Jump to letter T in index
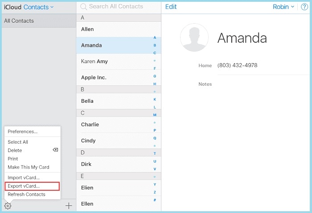The width and height of the screenshot is (312, 213). [x=155, y=154]
